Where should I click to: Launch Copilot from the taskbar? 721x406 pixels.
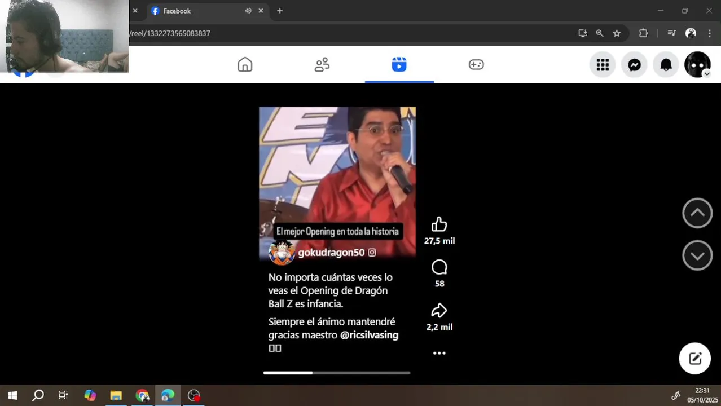click(x=90, y=395)
